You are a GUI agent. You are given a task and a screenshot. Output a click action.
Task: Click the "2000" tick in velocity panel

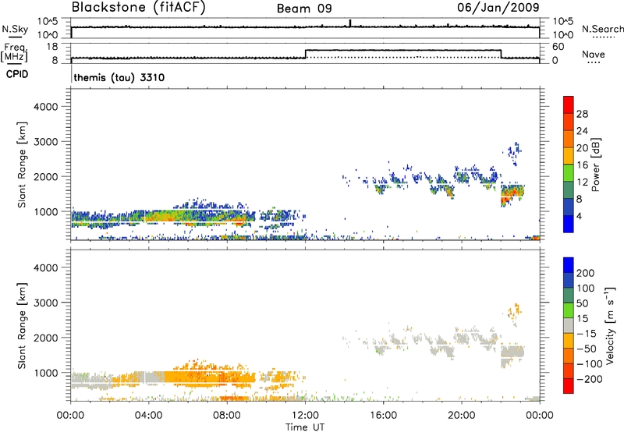pyautogui.click(x=45, y=338)
